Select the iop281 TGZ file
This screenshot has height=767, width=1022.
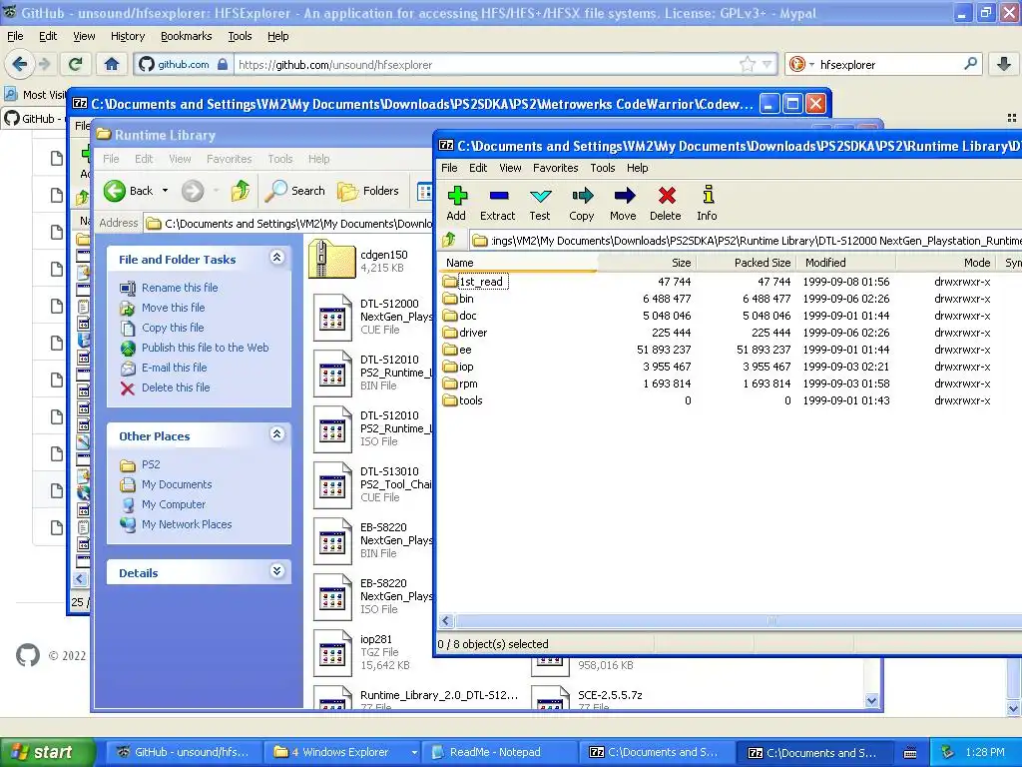[361, 652]
